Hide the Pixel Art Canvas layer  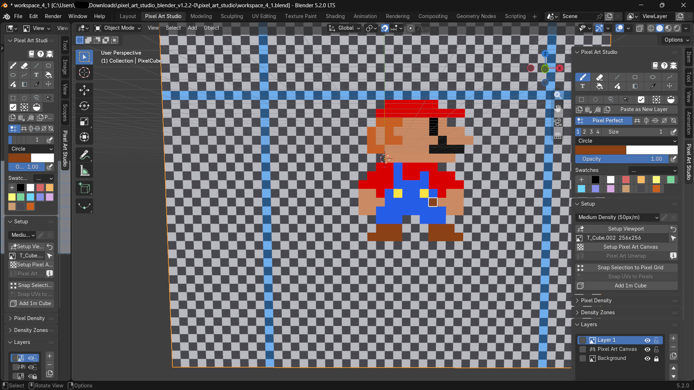point(647,349)
